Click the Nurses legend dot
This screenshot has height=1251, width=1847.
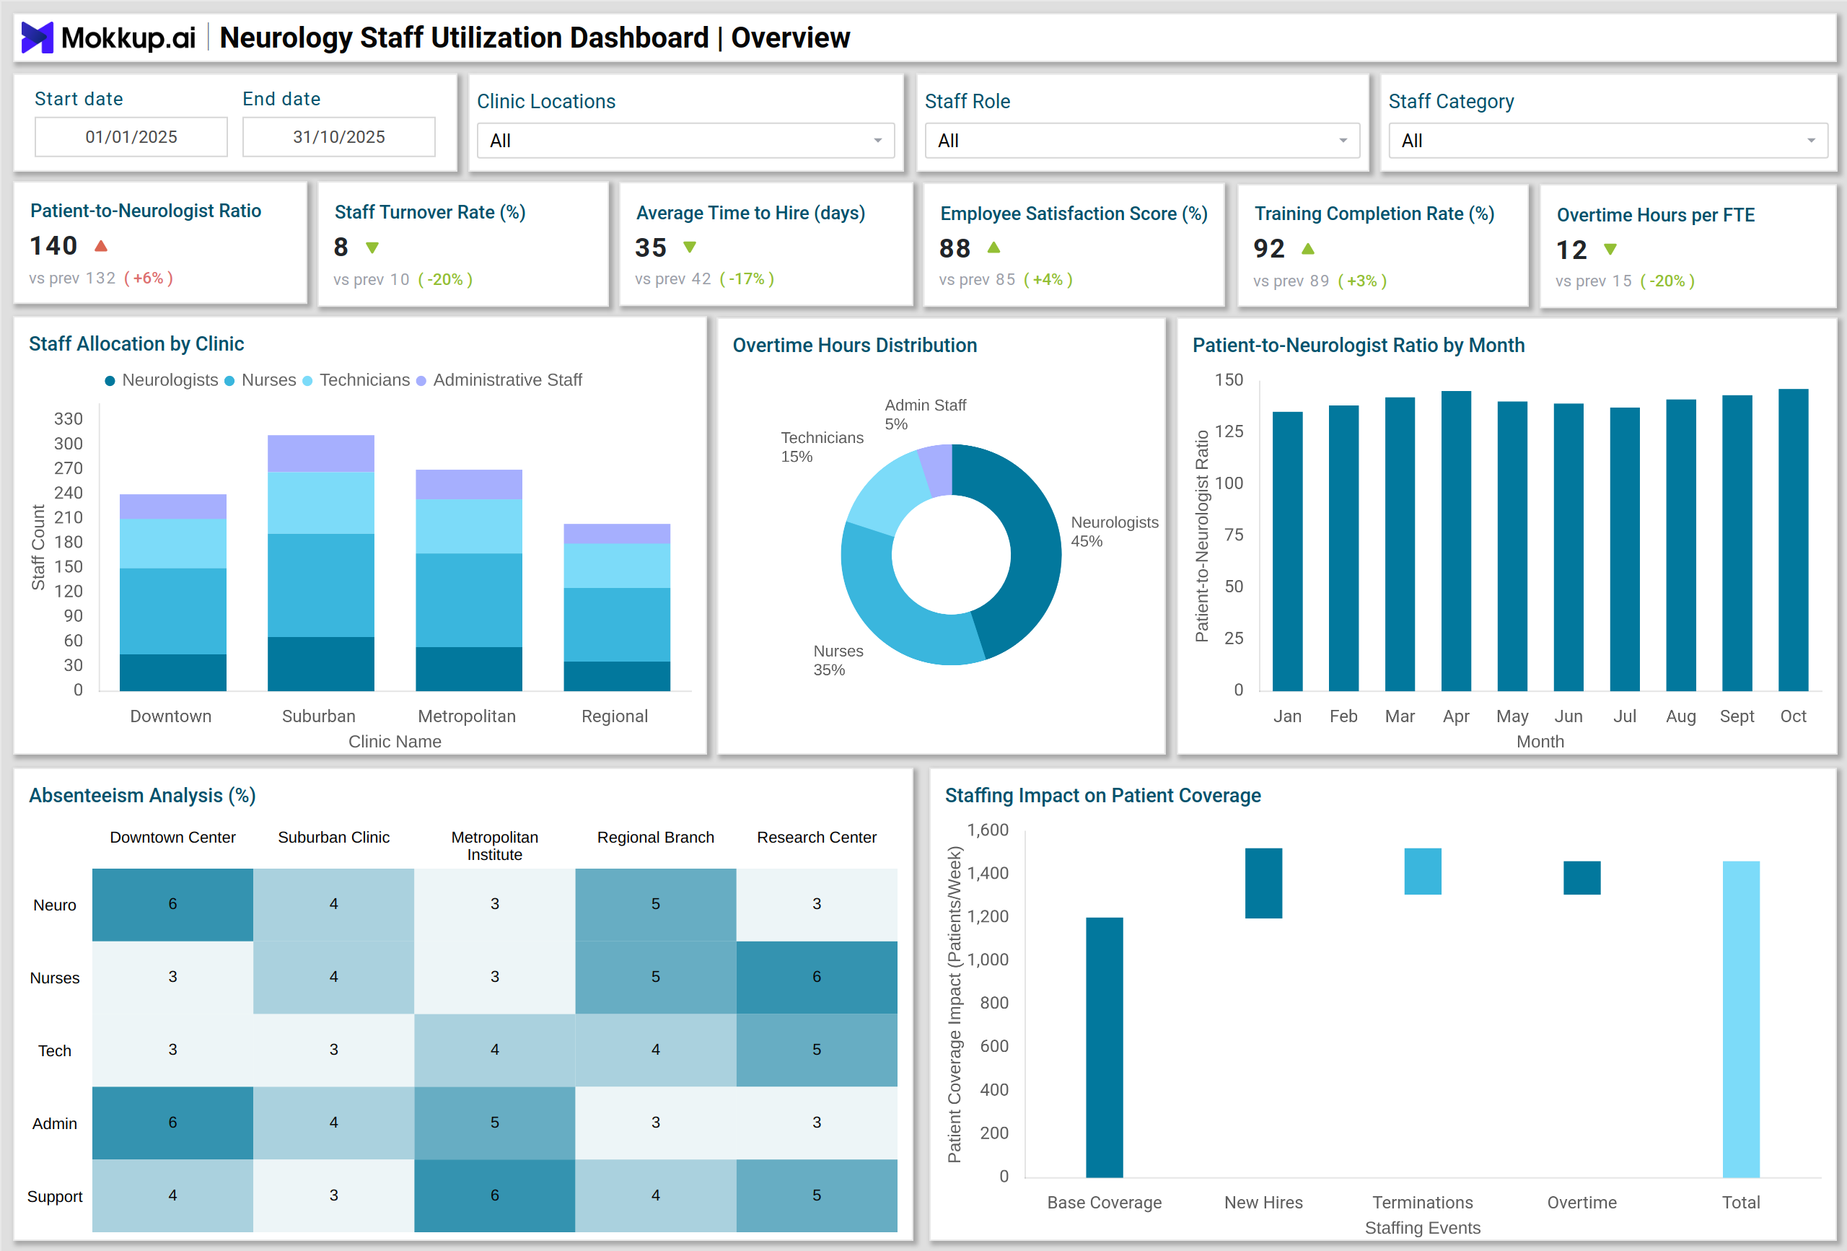point(229,381)
